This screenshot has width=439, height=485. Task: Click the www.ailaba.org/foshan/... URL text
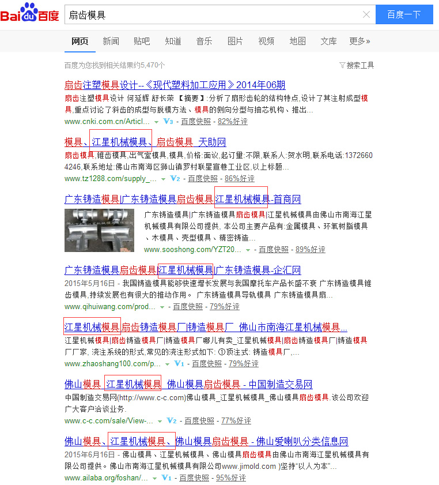point(106,478)
